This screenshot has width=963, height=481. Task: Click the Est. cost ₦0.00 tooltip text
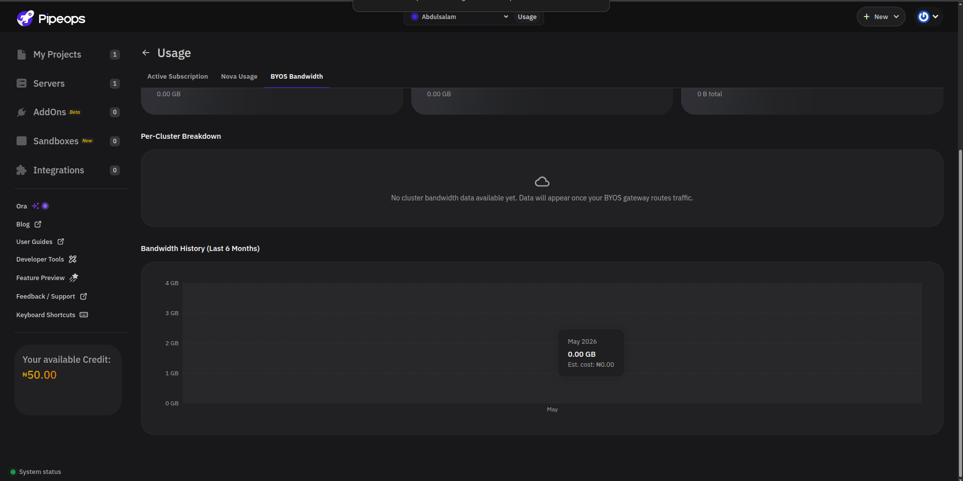pyautogui.click(x=591, y=365)
